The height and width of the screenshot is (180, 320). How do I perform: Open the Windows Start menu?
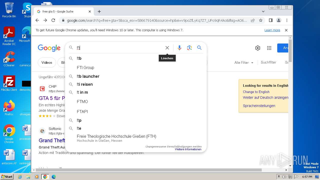point(7,177)
